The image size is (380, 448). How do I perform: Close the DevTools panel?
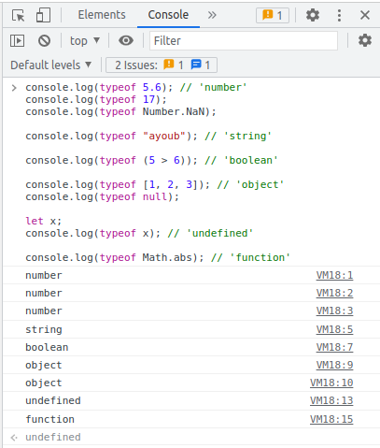click(x=365, y=15)
